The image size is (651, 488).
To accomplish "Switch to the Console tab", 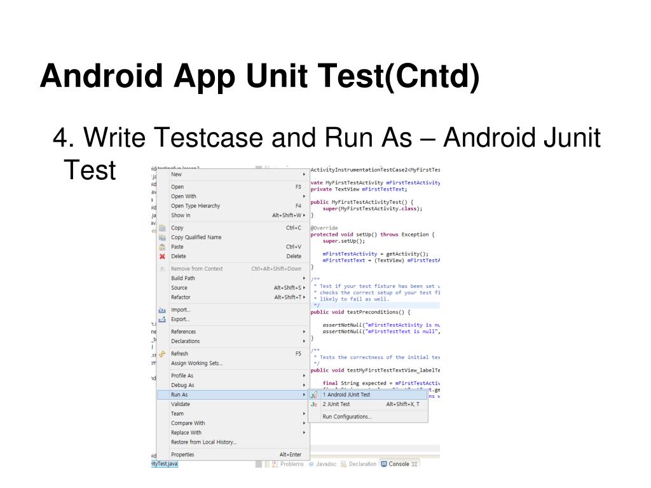I will pos(399,464).
